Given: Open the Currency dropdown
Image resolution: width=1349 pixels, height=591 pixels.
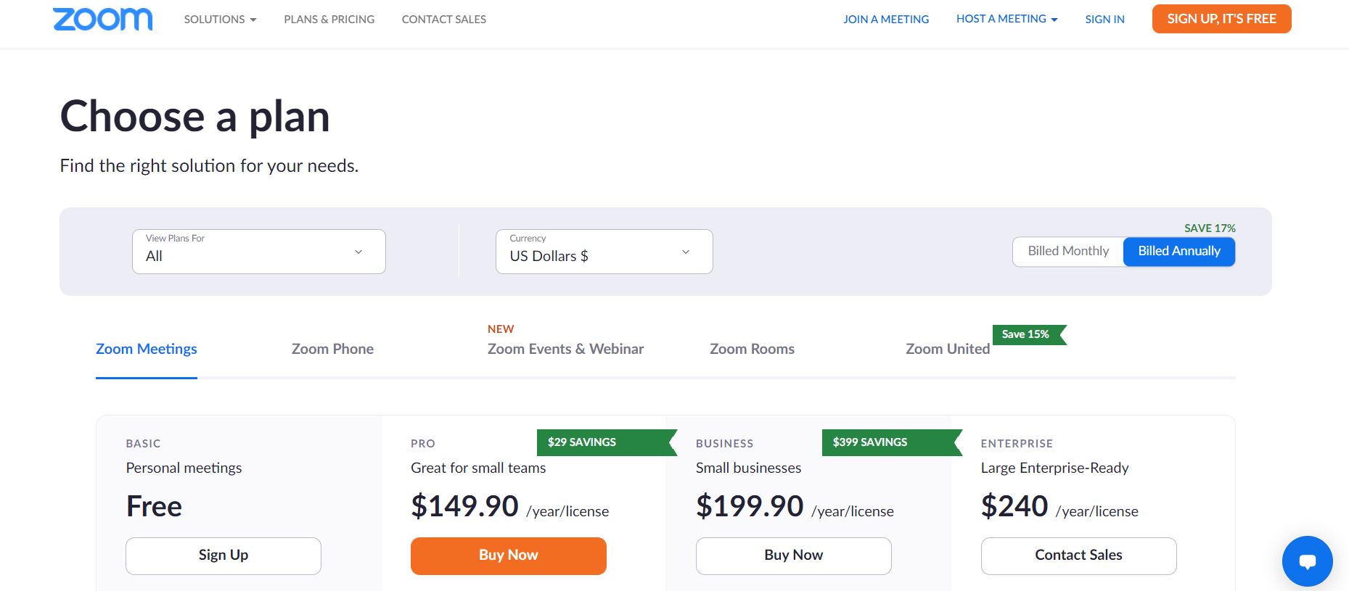Looking at the screenshot, I should tap(604, 252).
